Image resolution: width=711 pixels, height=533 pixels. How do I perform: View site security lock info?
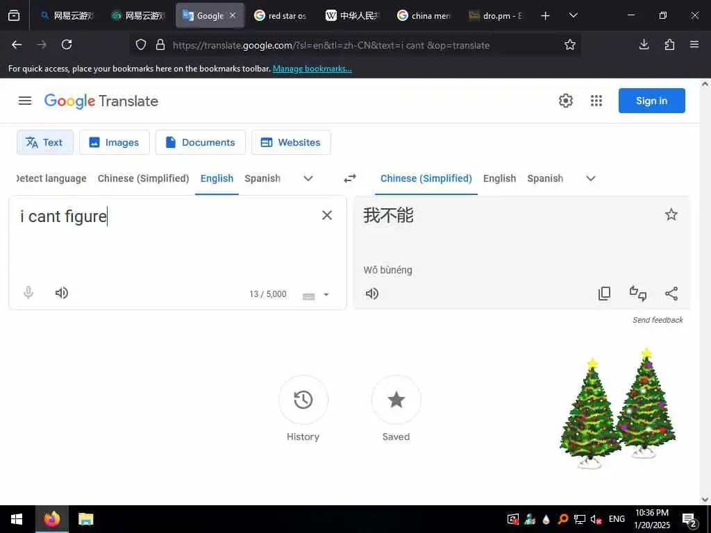pos(160,44)
